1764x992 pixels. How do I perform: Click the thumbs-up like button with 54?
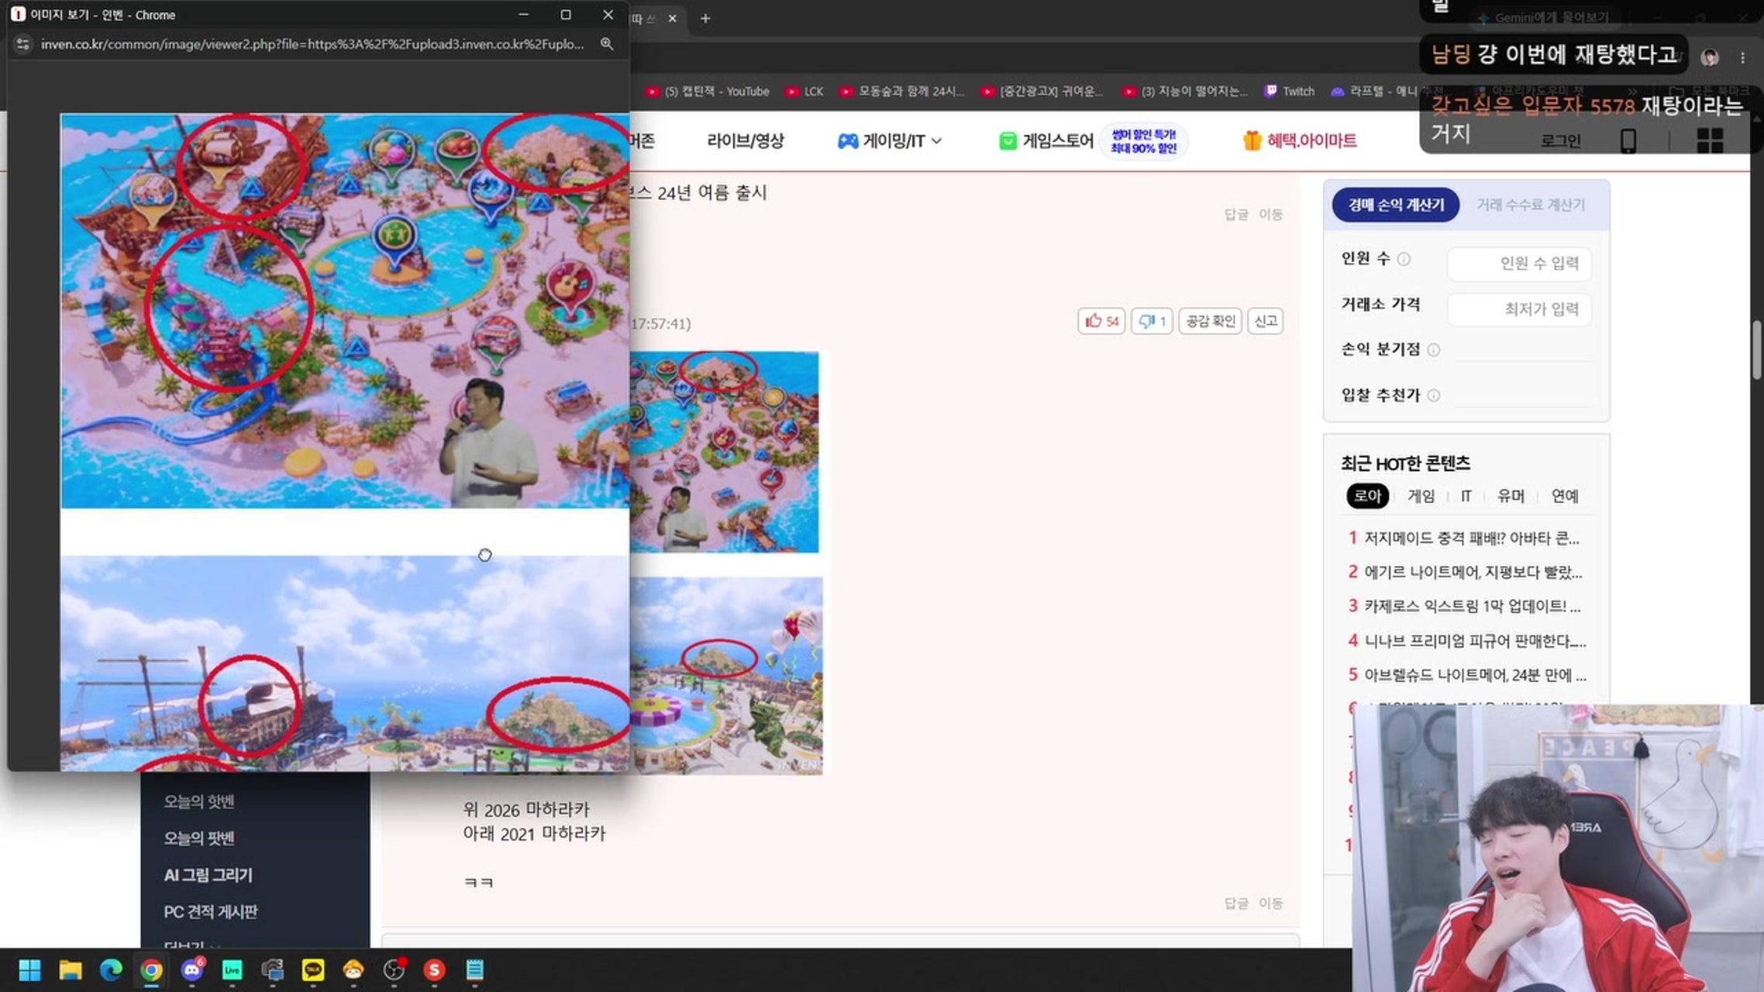(x=1101, y=321)
